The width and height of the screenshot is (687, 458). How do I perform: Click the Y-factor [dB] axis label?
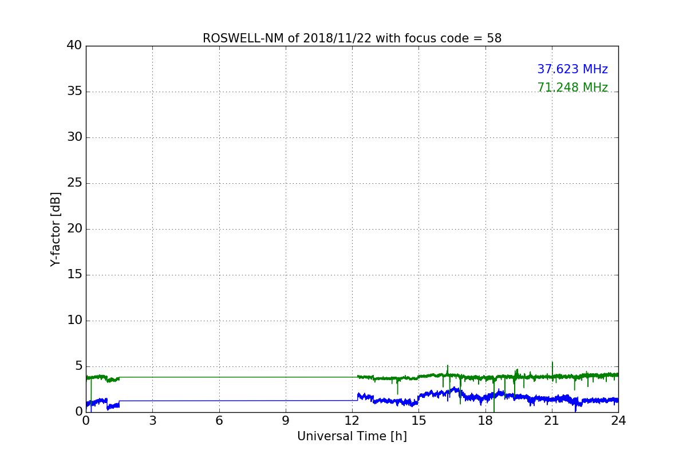coord(56,229)
